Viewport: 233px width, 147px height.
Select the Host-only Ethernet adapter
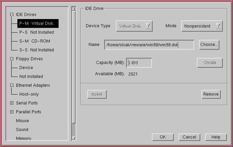tap(29, 94)
